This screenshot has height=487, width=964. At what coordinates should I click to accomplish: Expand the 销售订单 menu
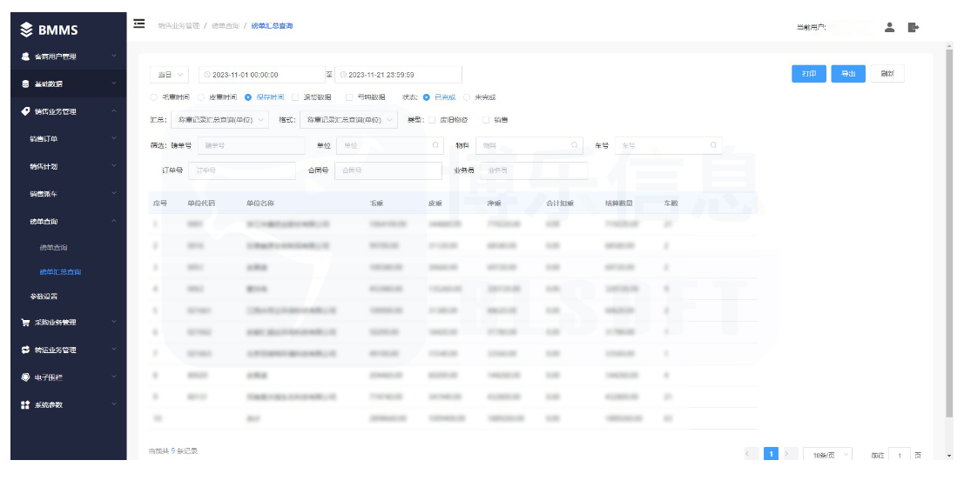[x=68, y=139]
